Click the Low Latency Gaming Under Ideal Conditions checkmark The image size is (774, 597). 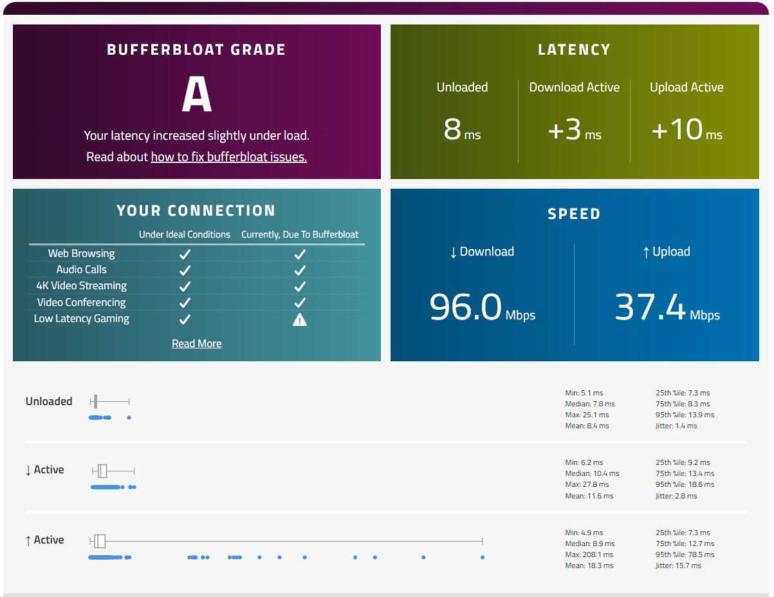click(185, 319)
